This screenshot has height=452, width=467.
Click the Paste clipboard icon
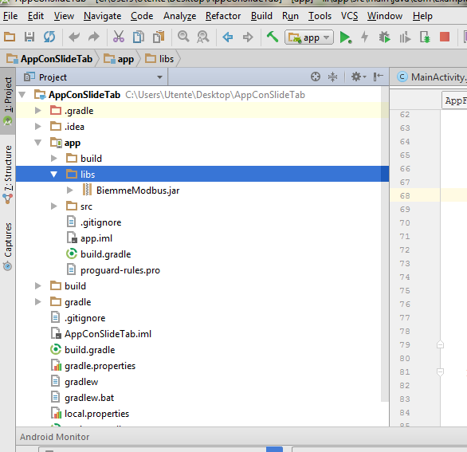(x=159, y=37)
